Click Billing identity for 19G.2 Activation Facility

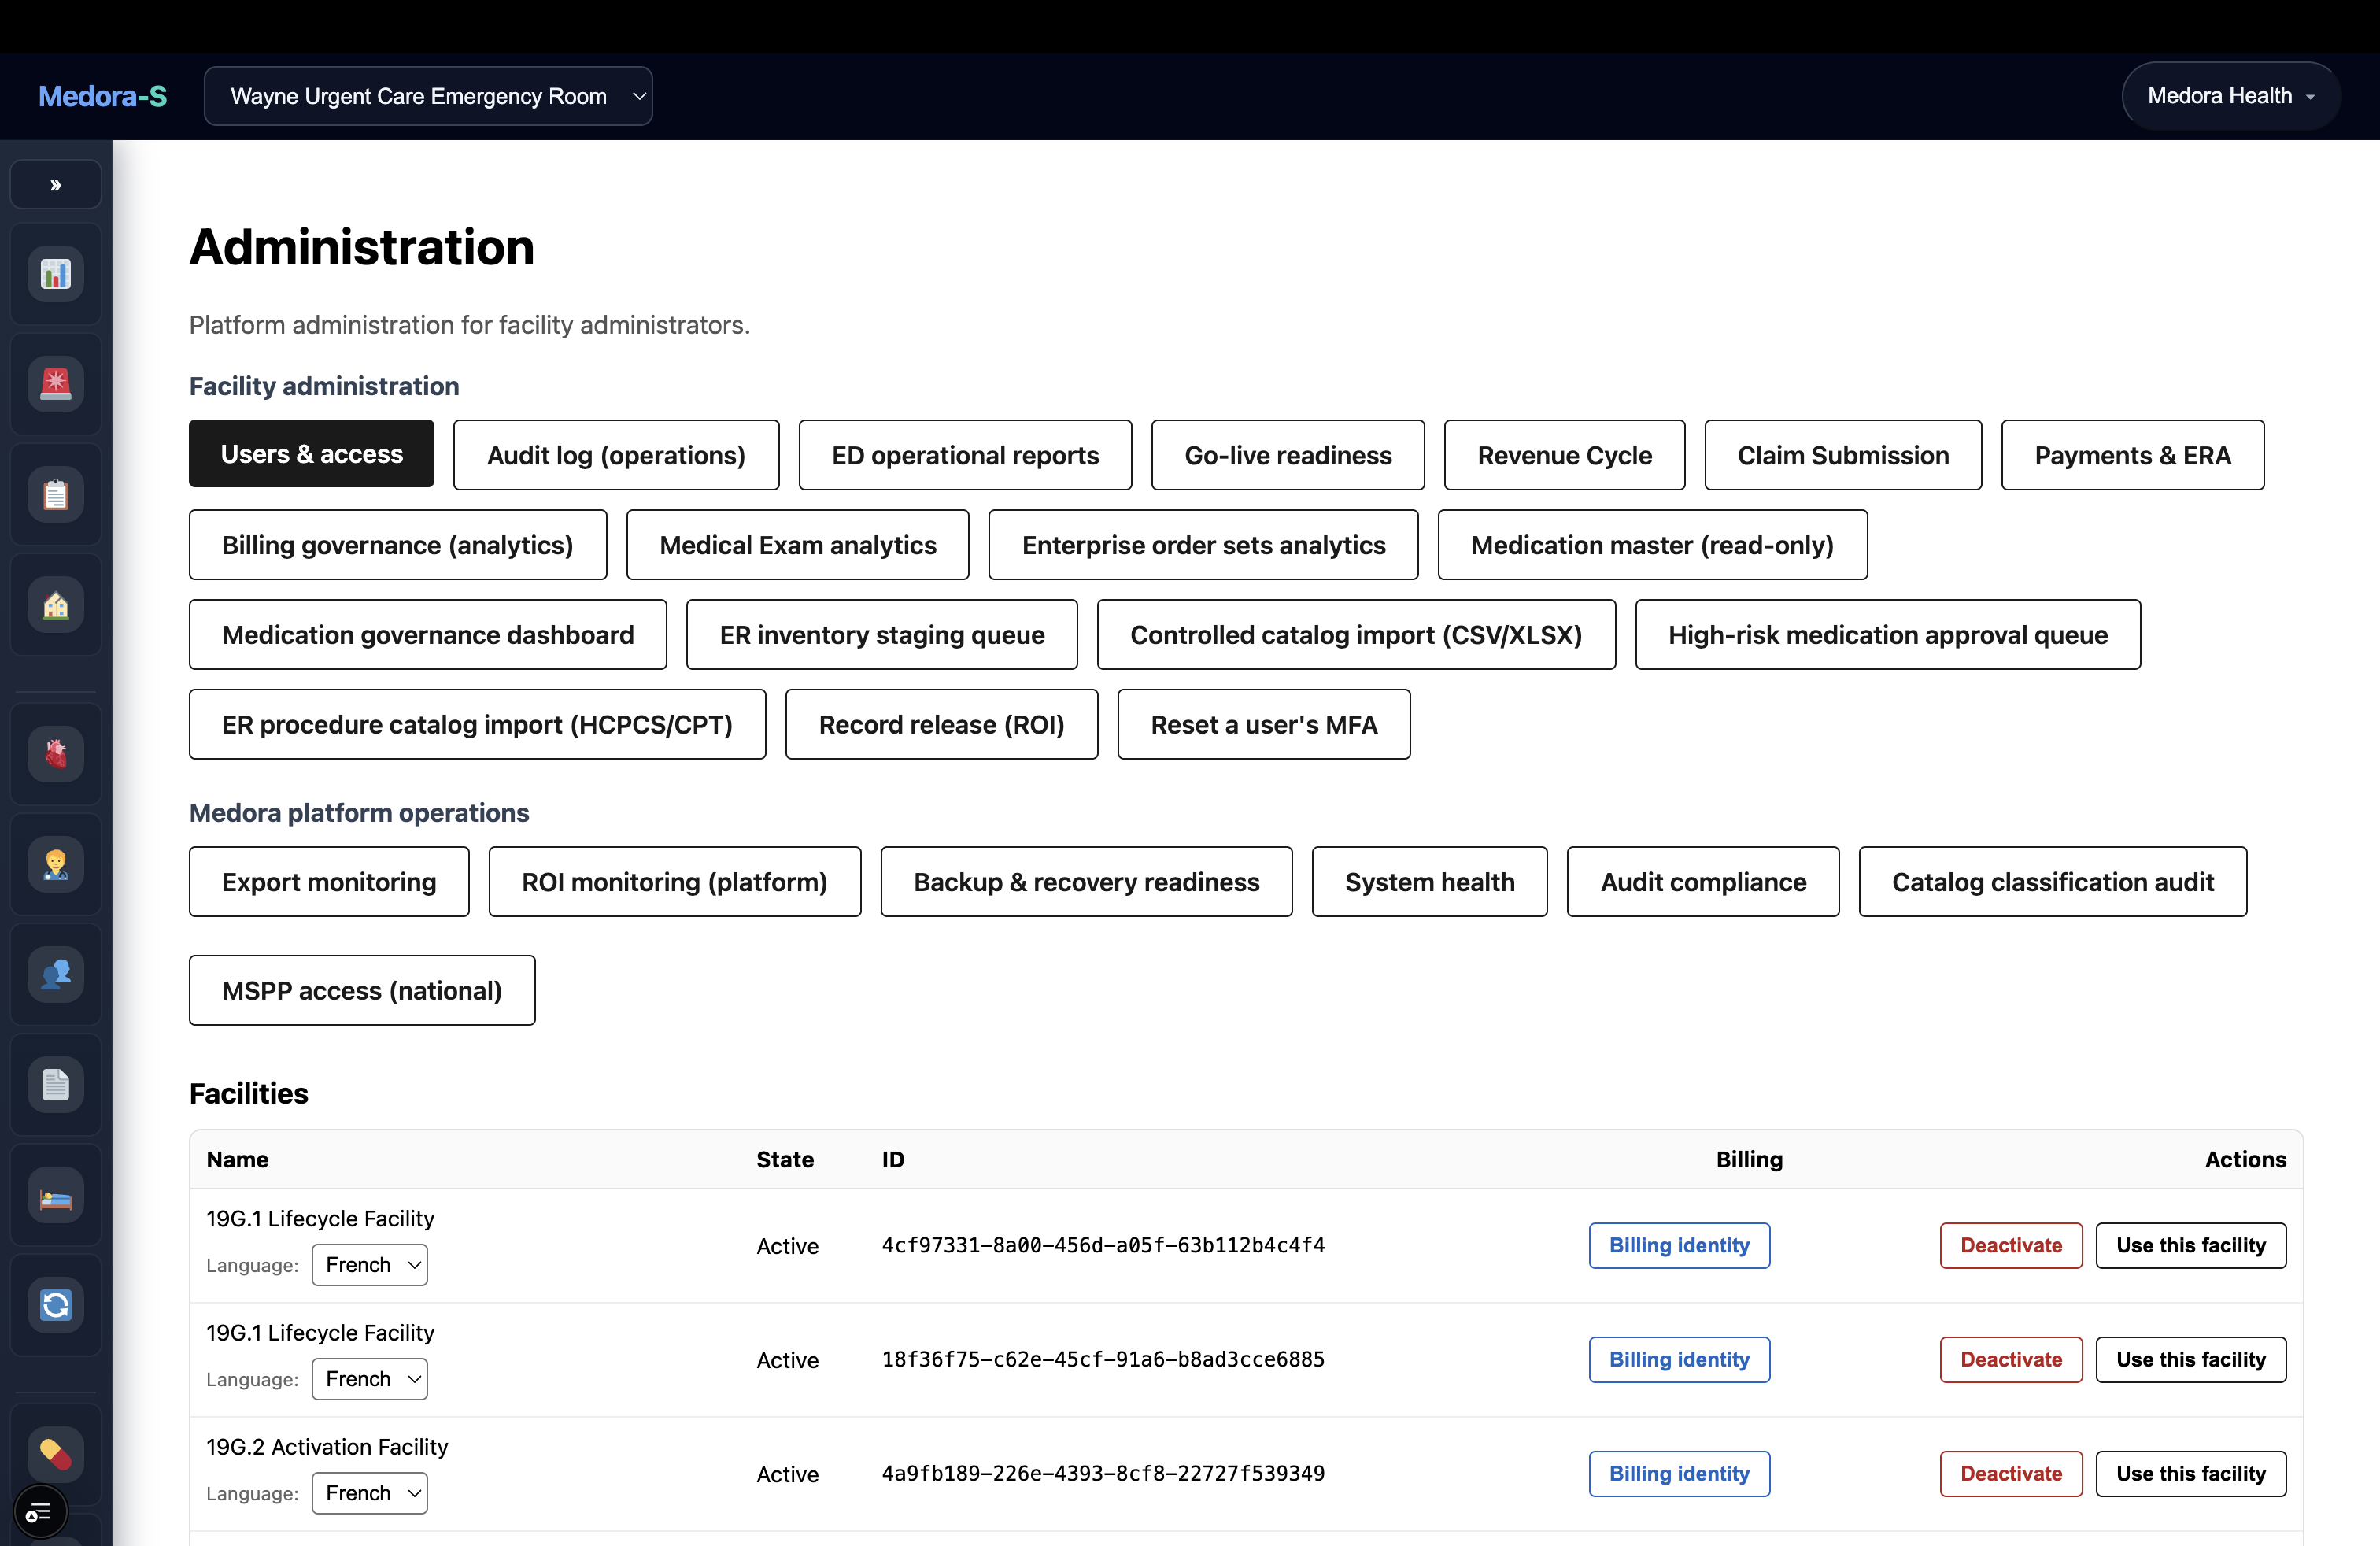coord(1679,1474)
